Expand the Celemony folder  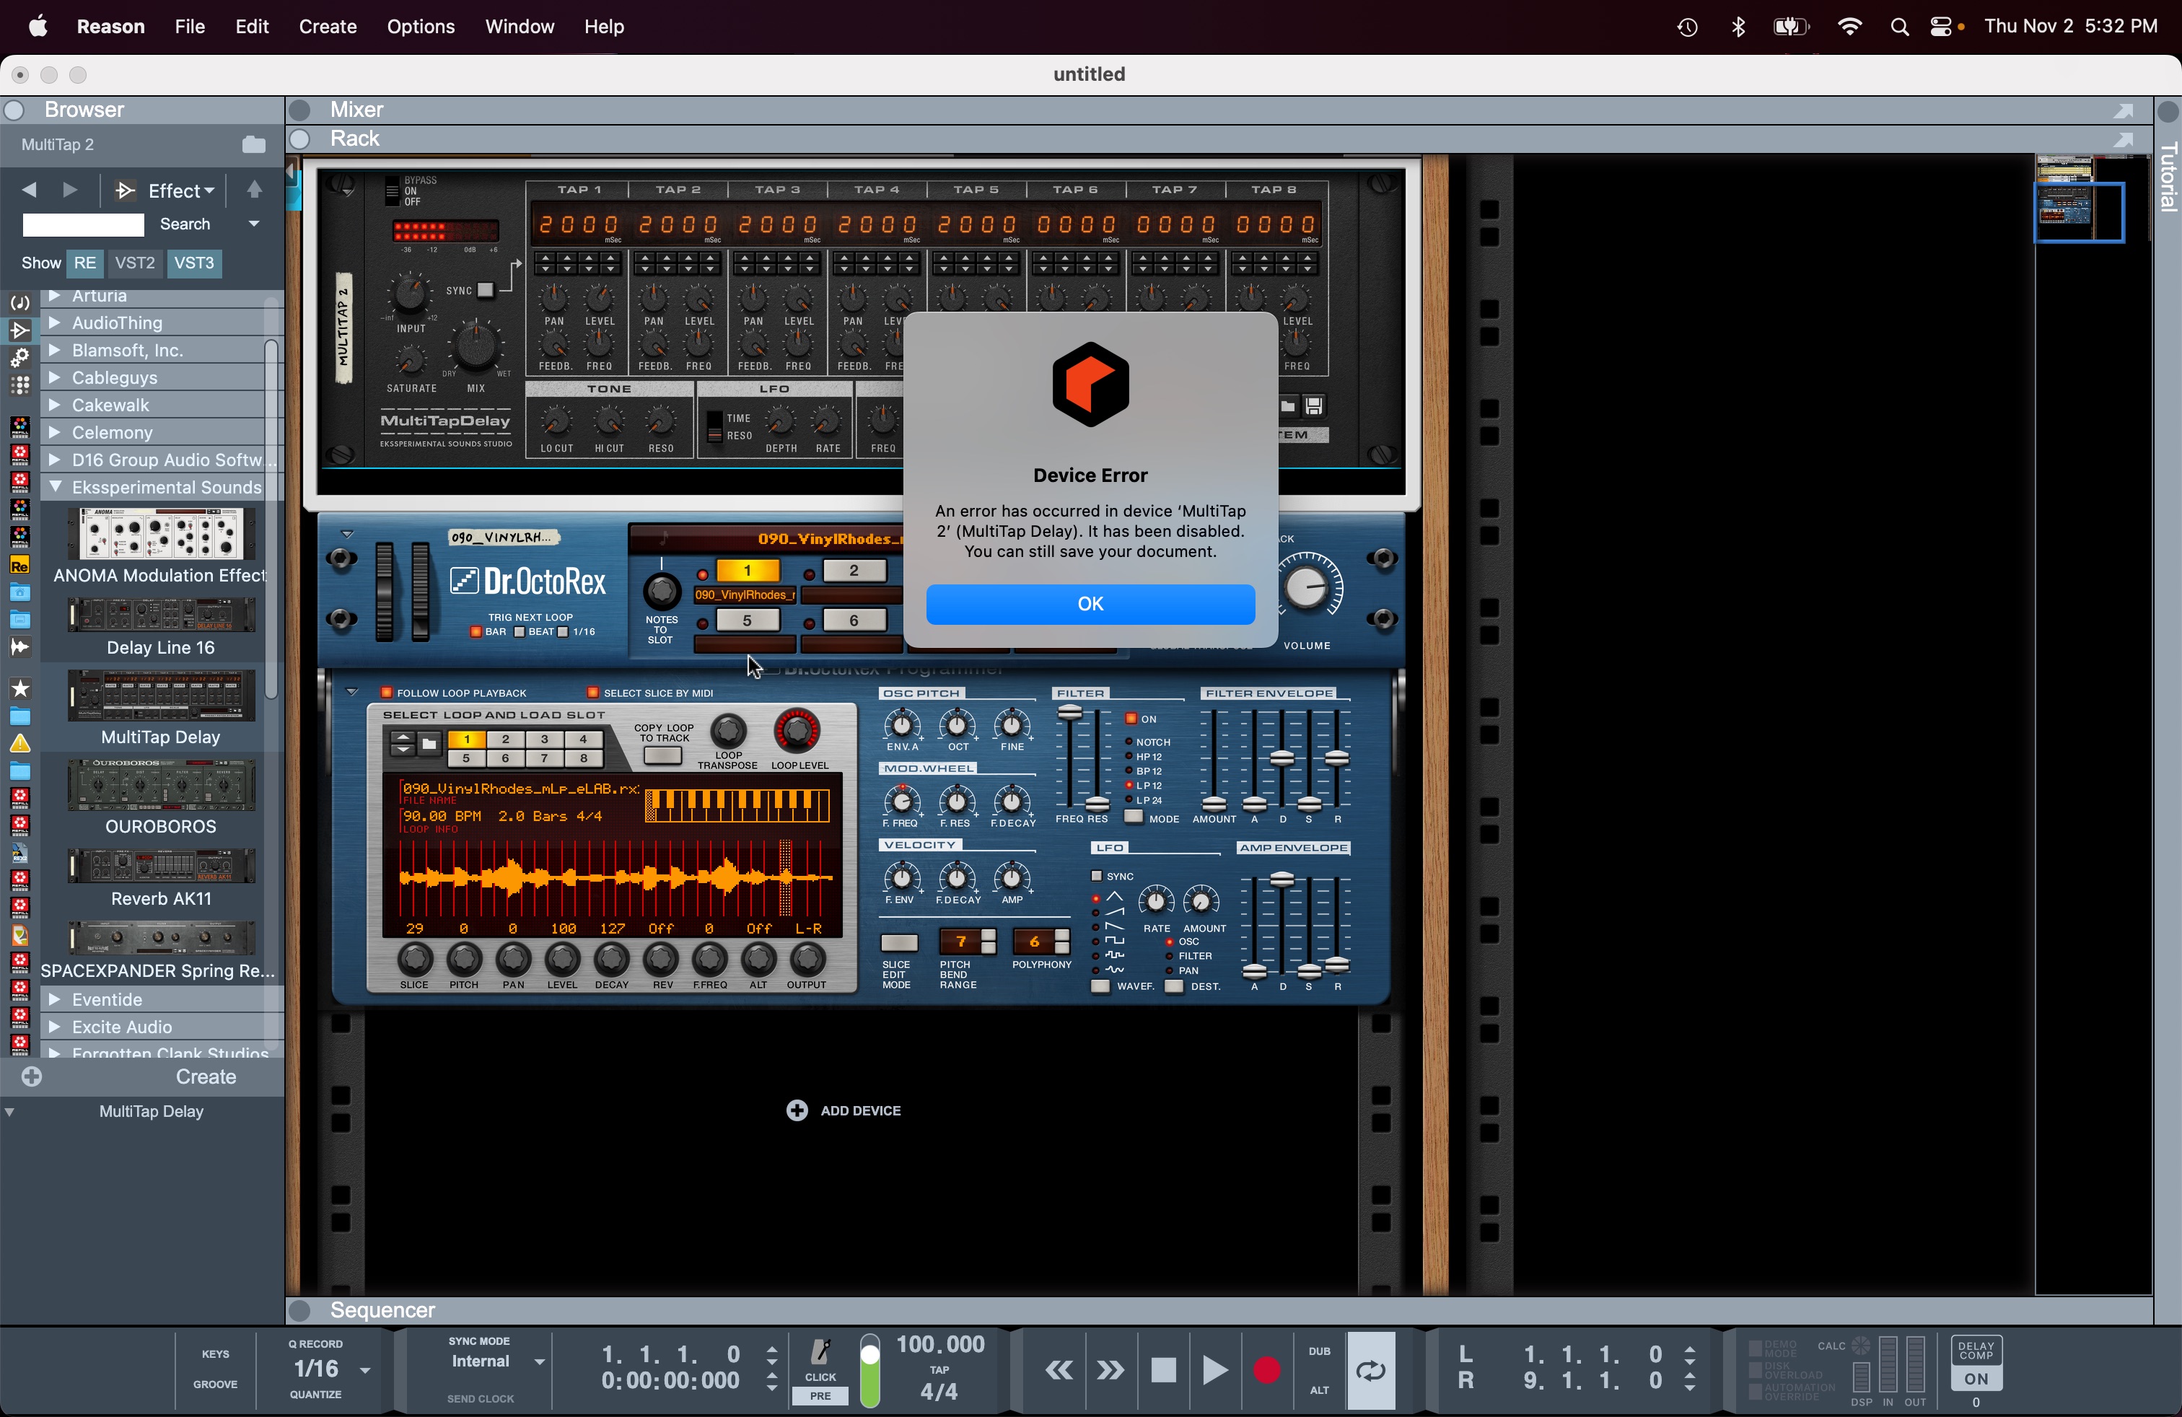coord(55,433)
